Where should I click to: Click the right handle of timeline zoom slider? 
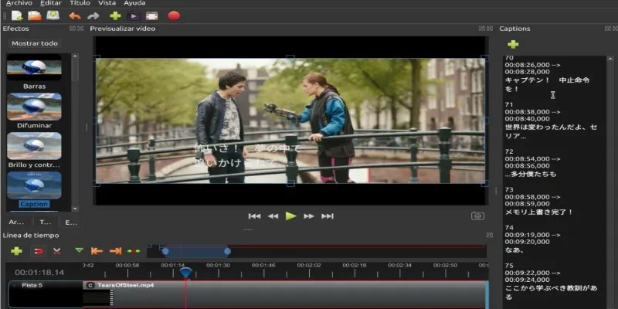227,251
